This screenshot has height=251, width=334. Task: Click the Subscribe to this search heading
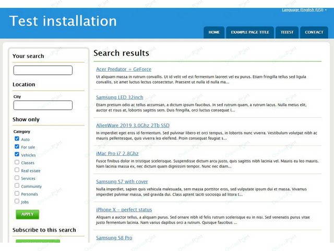tap(44, 230)
